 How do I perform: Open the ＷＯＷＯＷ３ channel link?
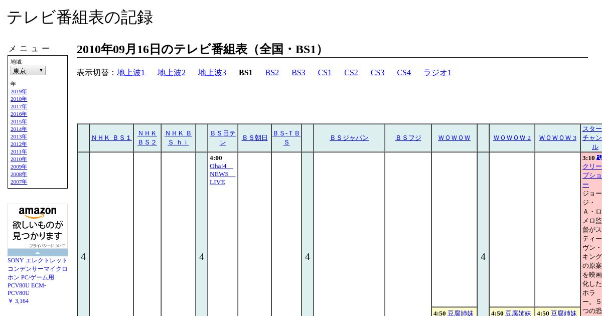pyautogui.click(x=558, y=138)
